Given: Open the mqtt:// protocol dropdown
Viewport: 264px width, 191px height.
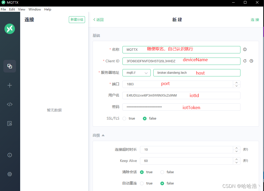Looking at the screenshot, I should coord(137,73).
